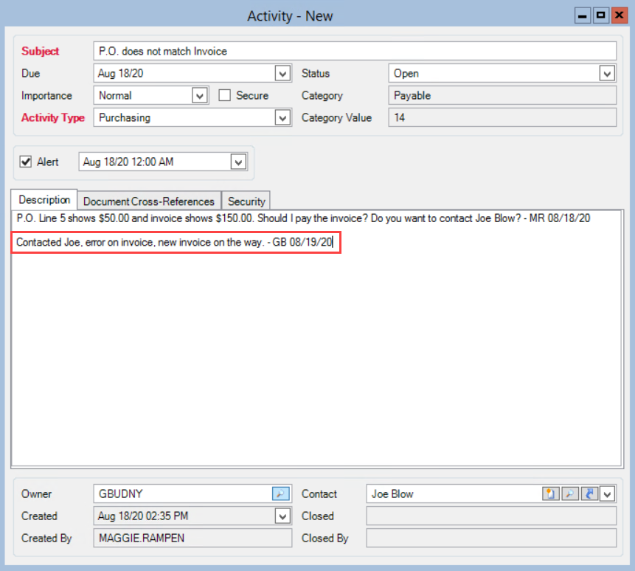
Task: Expand the Status dropdown
Action: pos(607,73)
